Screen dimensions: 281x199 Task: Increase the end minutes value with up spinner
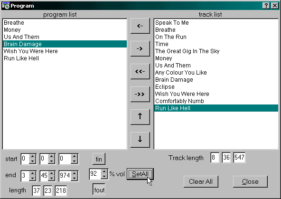point(32,173)
